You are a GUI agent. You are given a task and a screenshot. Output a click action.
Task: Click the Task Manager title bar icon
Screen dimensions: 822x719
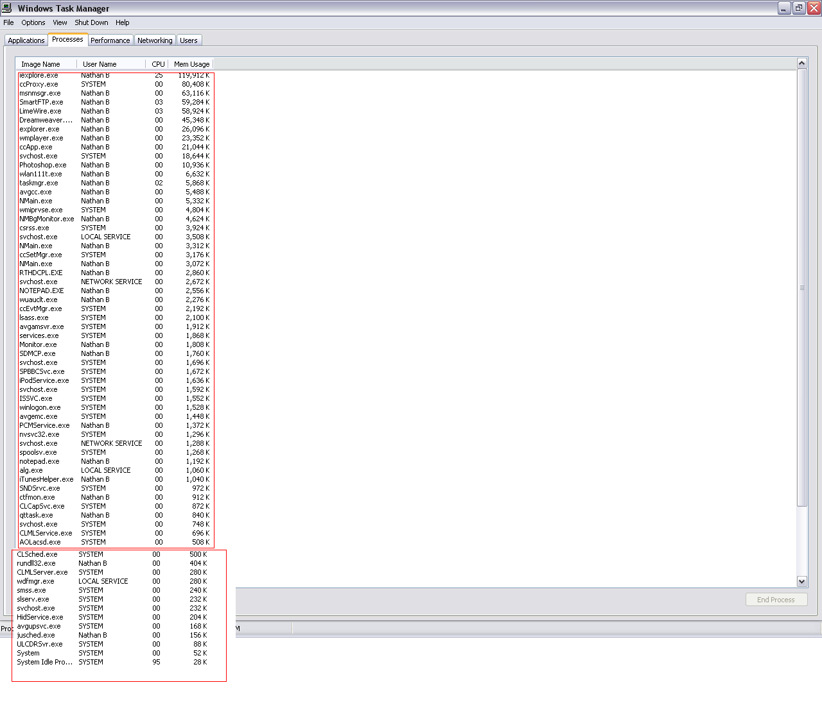7,8
